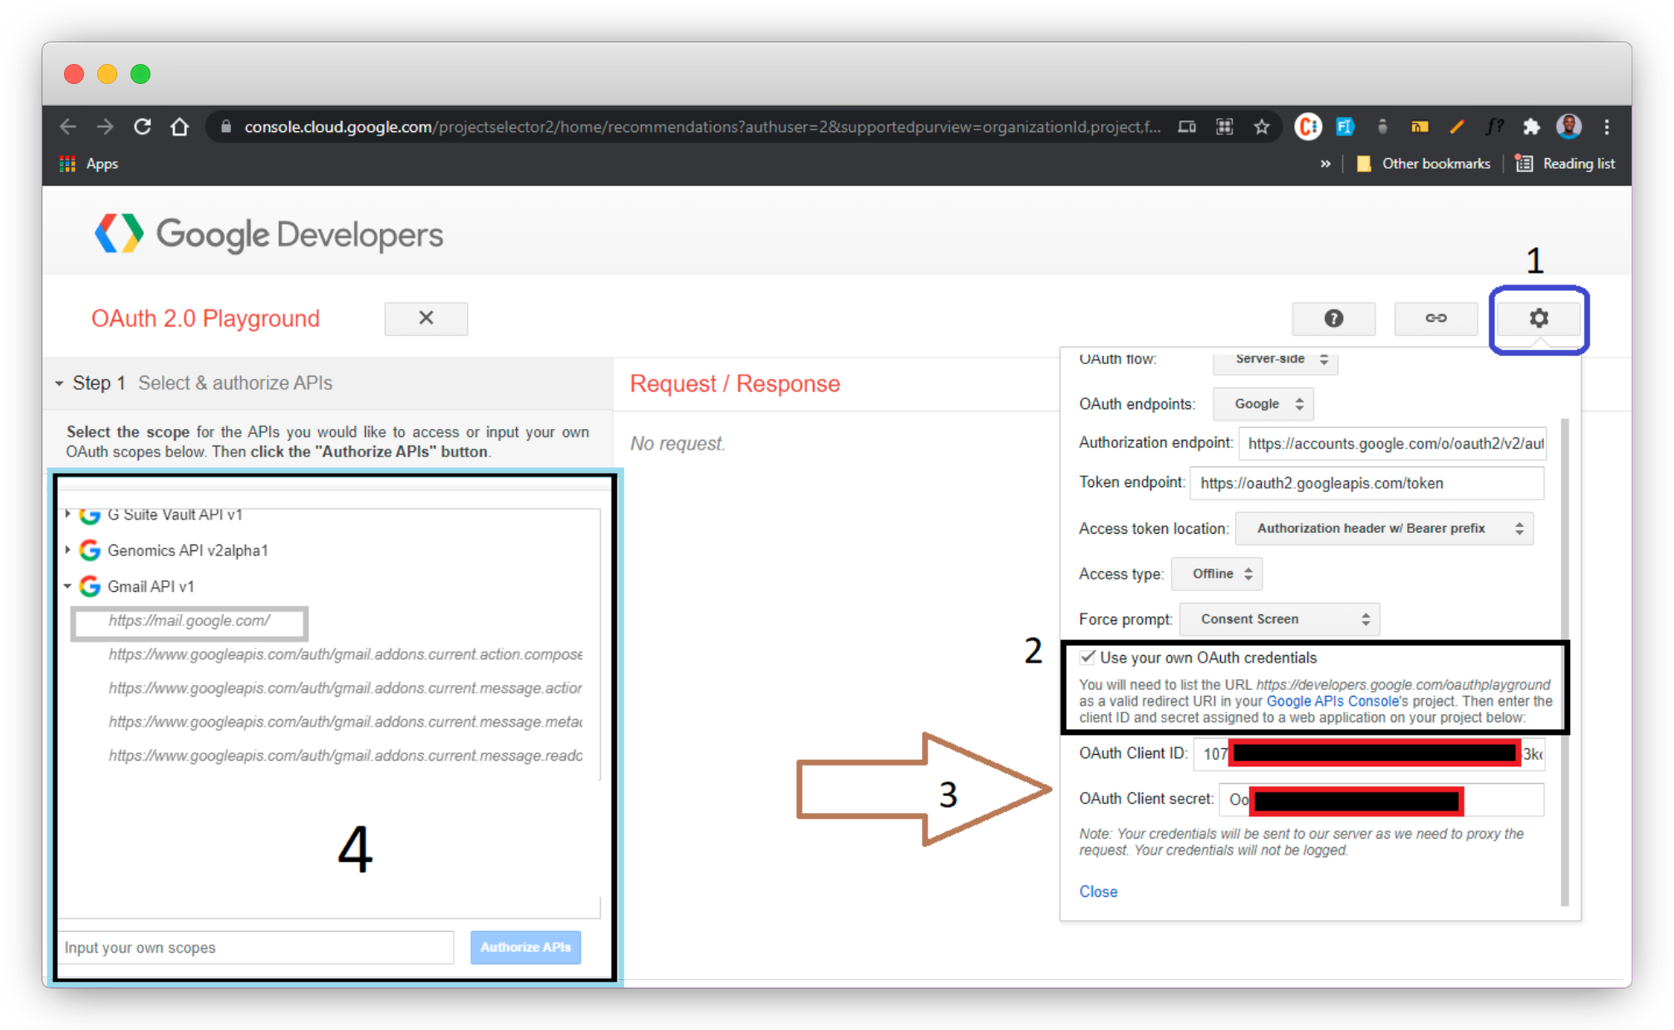Image resolution: width=1674 pixels, height=1030 pixels.
Task: Click the No request text
Action: [x=677, y=444]
